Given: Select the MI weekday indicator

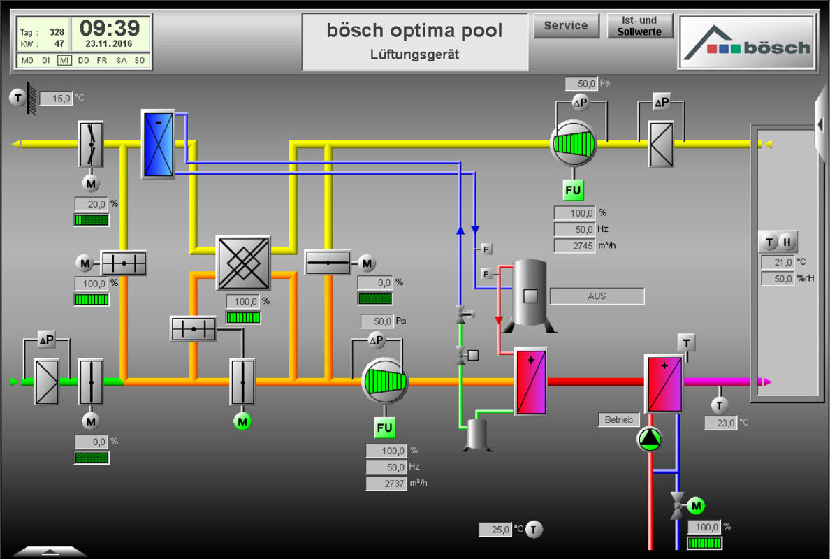Looking at the screenshot, I should coord(64,60).
